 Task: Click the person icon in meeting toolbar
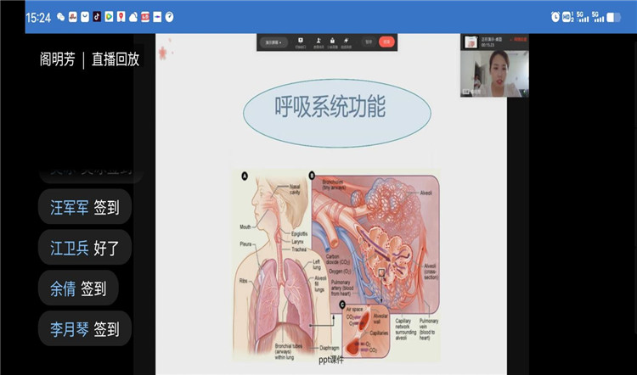[318, 42]
